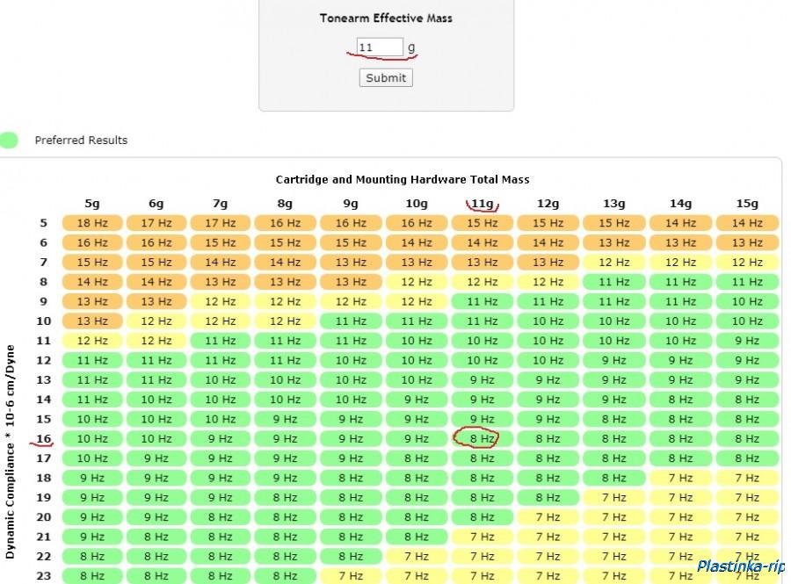Click the 10g column header
The image size is (791, 584).
tap(415, 204)
